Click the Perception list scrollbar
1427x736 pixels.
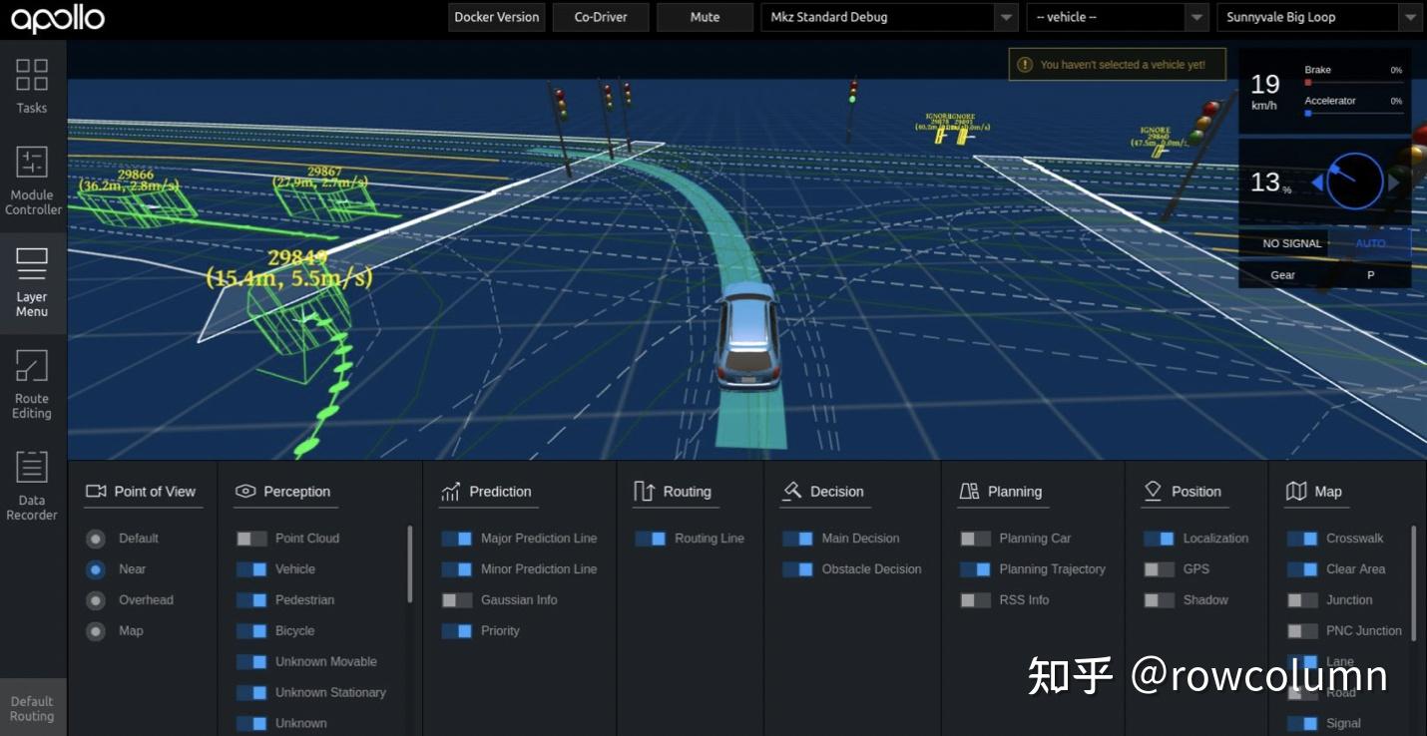[x=409, y=564]
